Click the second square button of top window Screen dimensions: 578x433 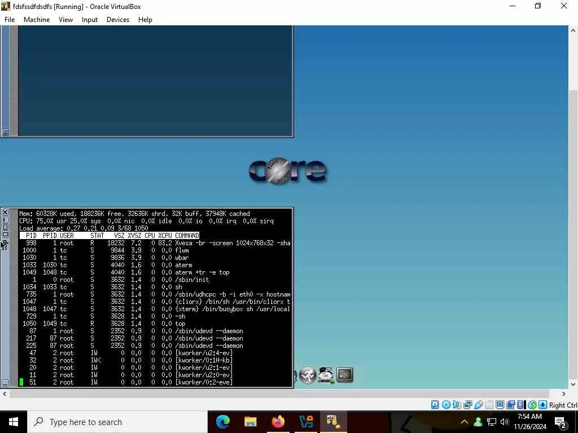[5, 235]
